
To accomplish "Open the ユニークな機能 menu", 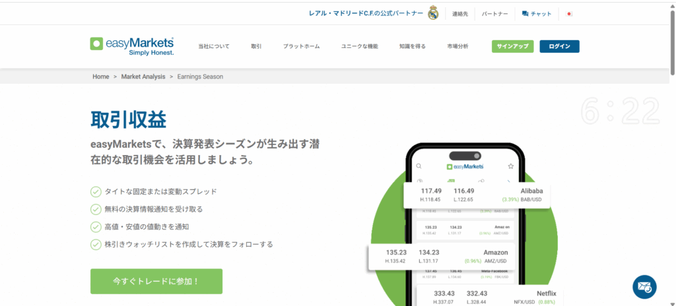I will [360, 47].
